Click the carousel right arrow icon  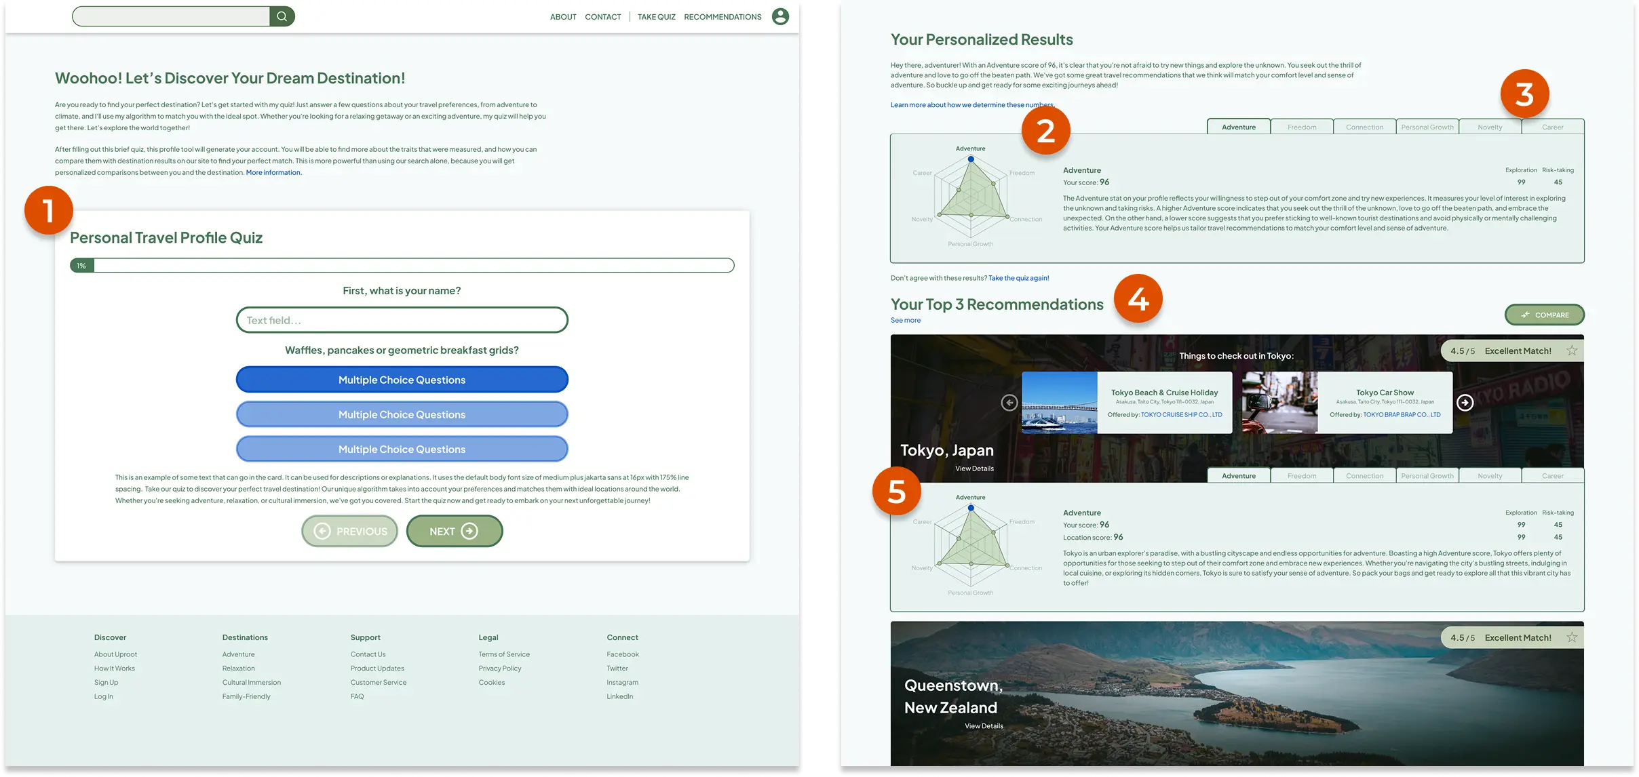[x=1465, y=403]
